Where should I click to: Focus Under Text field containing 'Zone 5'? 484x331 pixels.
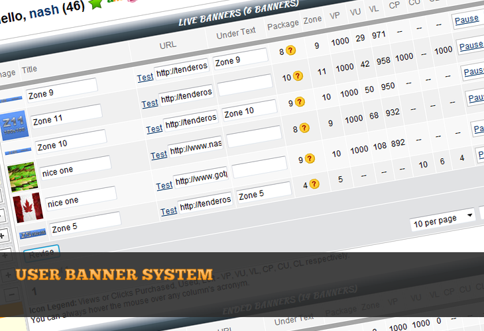tap(264, 193)
